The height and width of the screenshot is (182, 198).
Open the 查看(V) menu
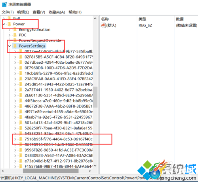pos(39,12)
